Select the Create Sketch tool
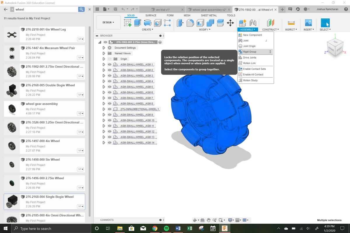The image size is (350, 233). pos(128,23)
